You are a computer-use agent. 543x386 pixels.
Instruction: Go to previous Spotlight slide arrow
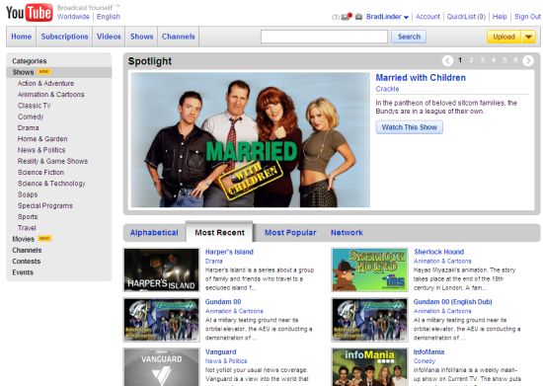tap(447, 60)
